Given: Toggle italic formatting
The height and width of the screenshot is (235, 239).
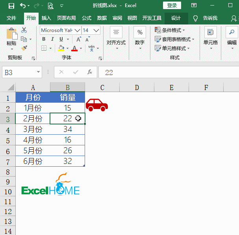Looking at the screenshot, I should pyautogui.click(x=52, y=39).
